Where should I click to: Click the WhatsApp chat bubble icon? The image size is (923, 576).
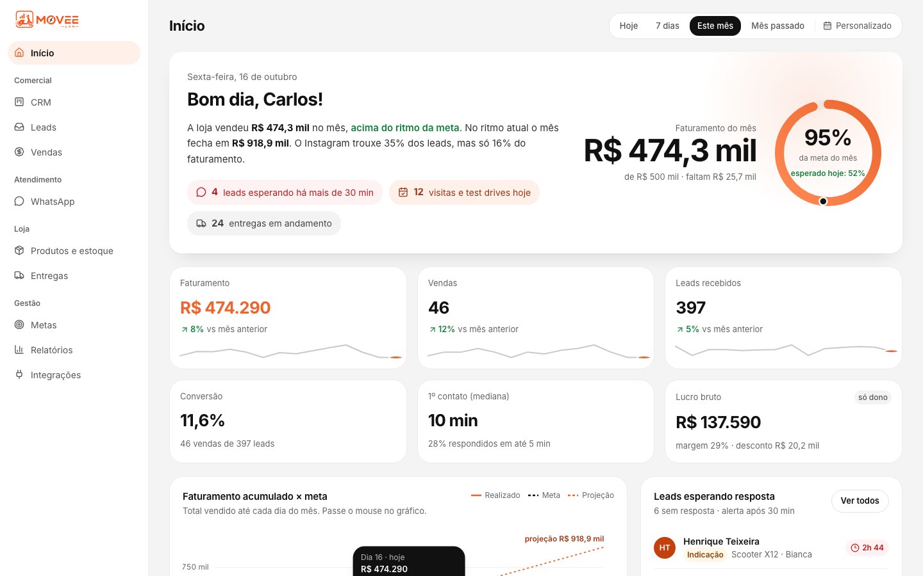19,202
